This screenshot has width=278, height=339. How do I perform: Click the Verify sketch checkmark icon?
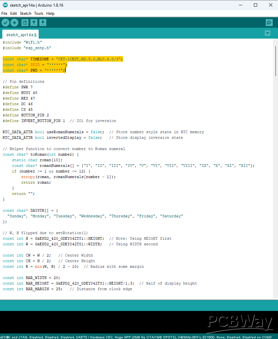pos(5,22)
